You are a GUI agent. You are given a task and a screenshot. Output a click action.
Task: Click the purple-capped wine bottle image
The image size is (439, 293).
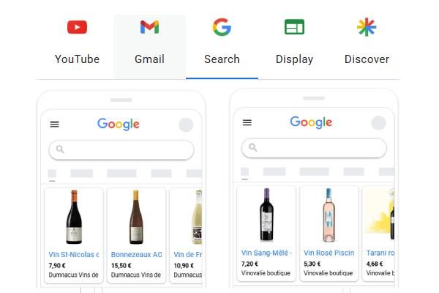tap(266, 215)
